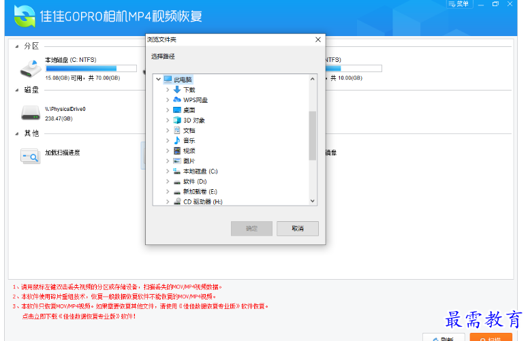Expand the 桌面 folder node
Screen dimensions: 528x341
click(168, 110)
